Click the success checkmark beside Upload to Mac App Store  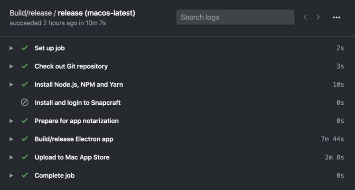25,157
